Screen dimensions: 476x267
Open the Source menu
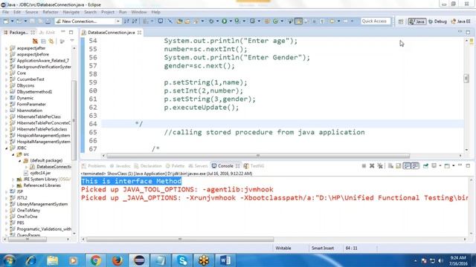click(x=31, y=12)
